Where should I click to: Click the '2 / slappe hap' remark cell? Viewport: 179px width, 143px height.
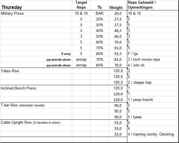coord(139,82)
